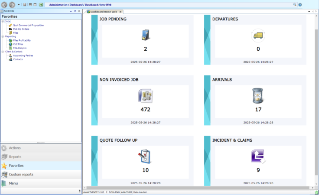This screenshot has height=195, width=319.
Task: Click the Arrivals hourglass icon
Action: (257, 96)
